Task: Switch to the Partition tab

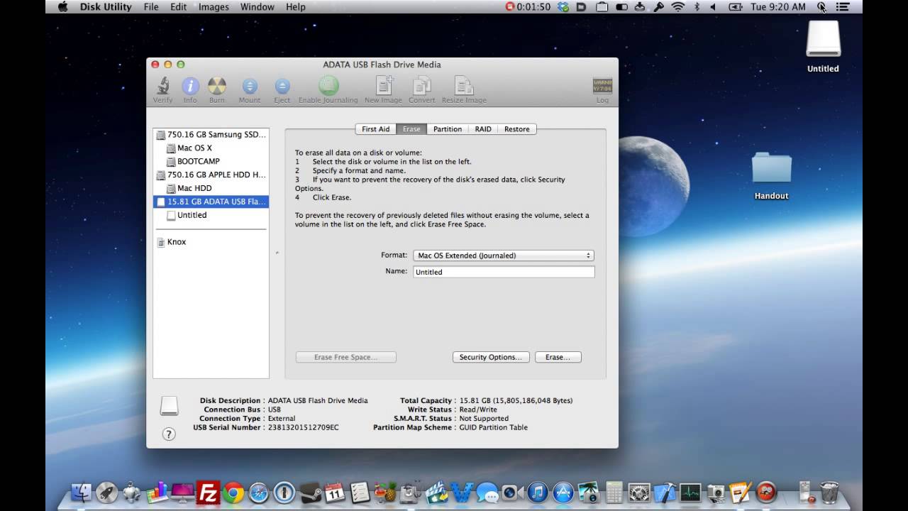Action: click(448, 129)
